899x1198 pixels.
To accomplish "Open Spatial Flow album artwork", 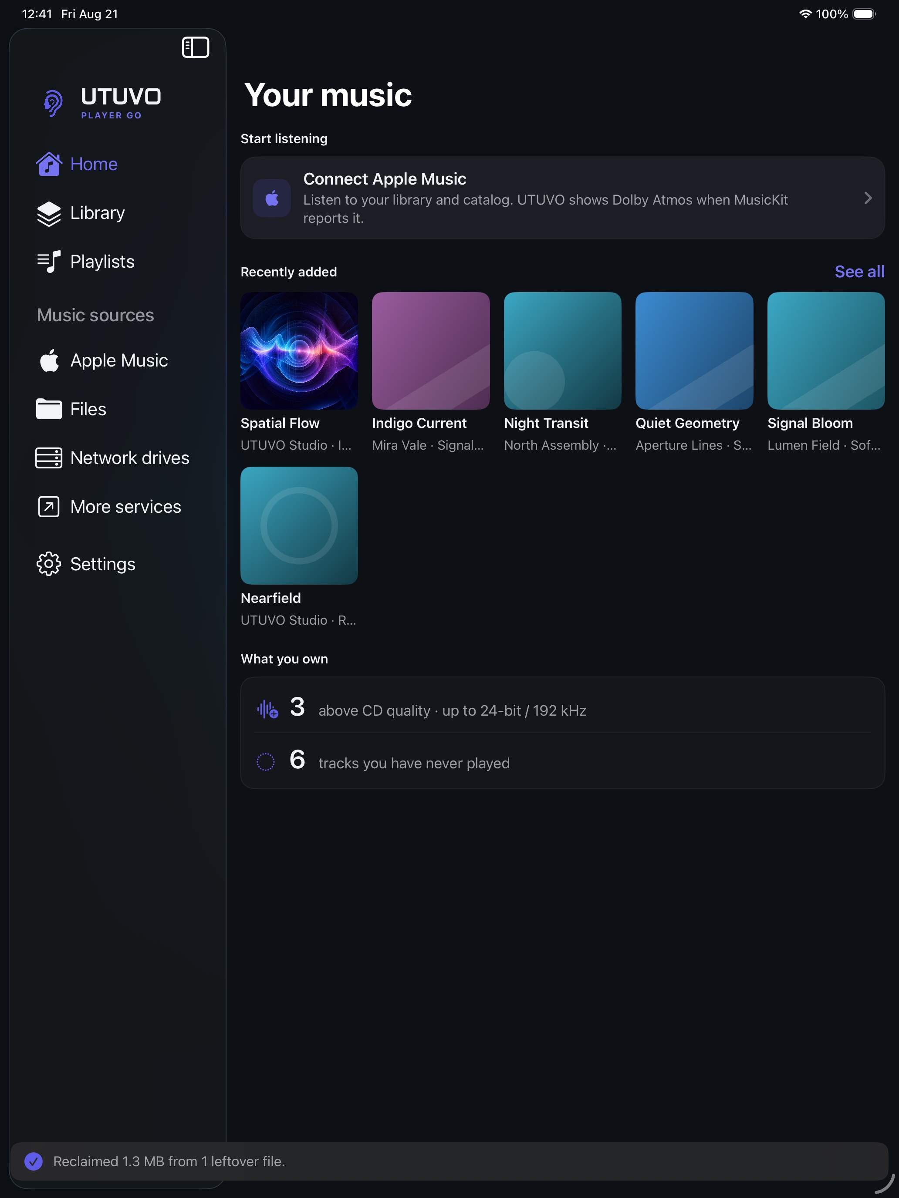I will (299, 350).
